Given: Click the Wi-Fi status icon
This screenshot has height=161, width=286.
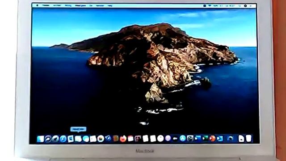Looking at the screenshot, I should coord(210,6).
